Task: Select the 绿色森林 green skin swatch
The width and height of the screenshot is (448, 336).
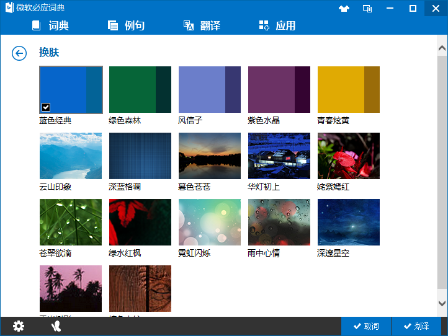Action: (x=140, y=90)
